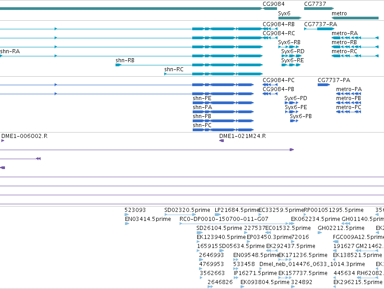Select EST EP03450.3prime

pyautogui.click(x=249, y=242)
